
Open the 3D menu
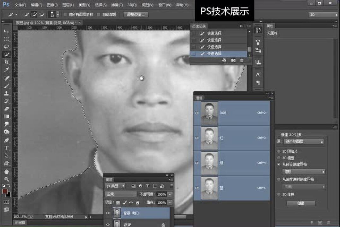[132, 5]
